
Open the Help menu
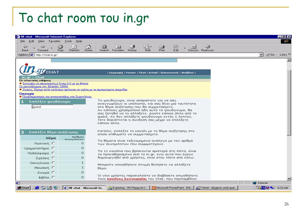click(79, 41)
